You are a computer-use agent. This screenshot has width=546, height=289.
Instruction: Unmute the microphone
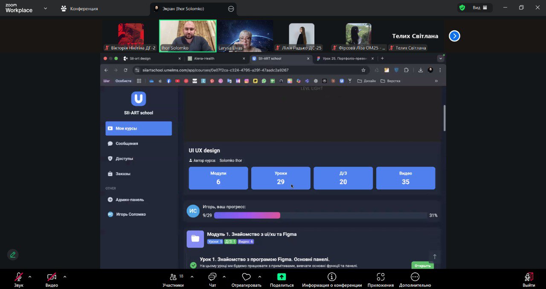[19, 277]
